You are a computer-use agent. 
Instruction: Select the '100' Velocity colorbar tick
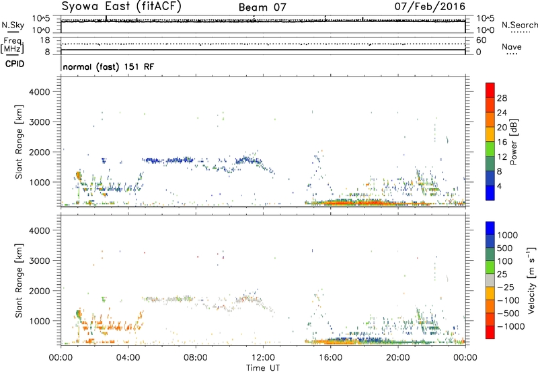click(505, 261)
